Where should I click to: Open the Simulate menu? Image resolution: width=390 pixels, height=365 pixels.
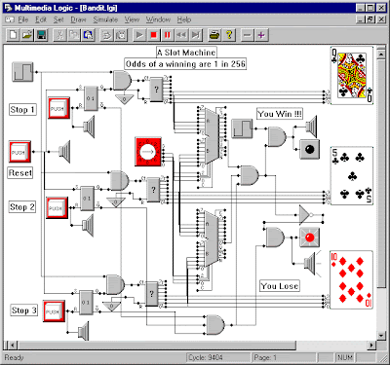[105, 19]
